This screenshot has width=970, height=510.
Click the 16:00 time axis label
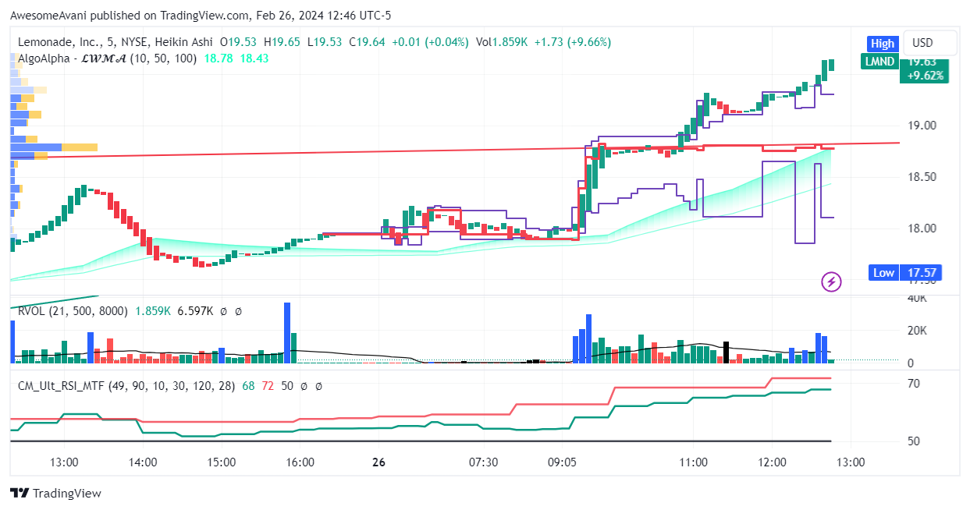click(300, 462)
